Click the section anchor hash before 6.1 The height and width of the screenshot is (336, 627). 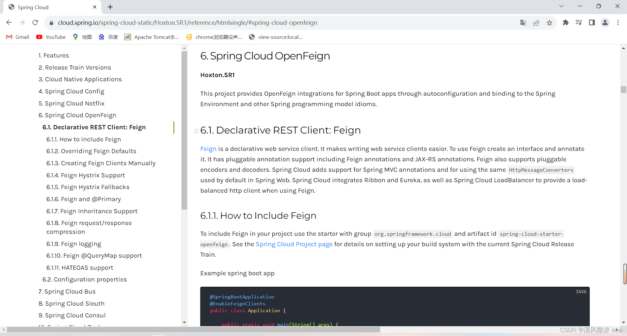(x=196, y=131)
